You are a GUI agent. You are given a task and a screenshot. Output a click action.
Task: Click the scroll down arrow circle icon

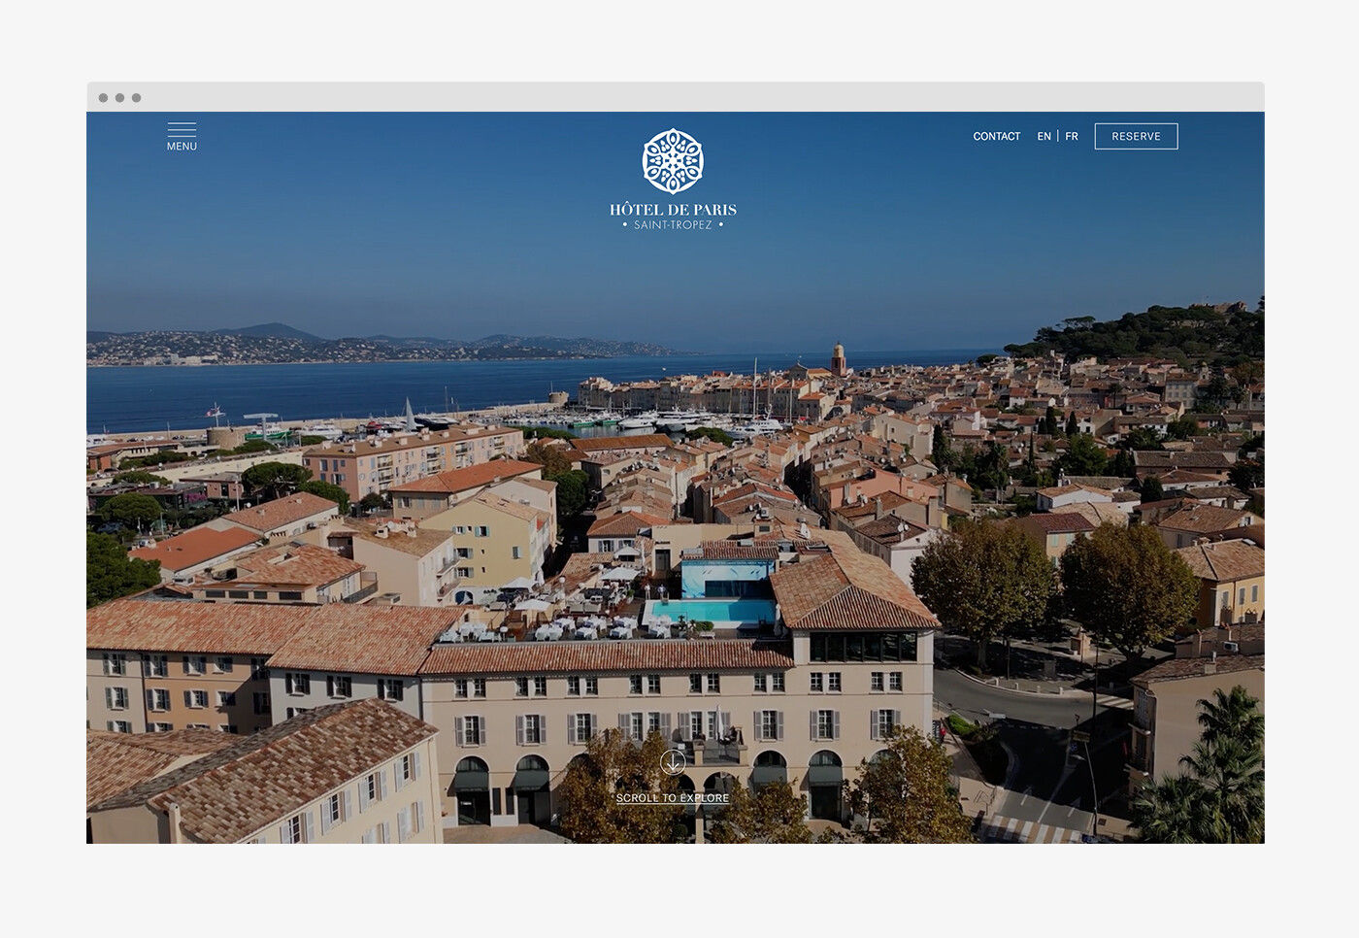673,762
